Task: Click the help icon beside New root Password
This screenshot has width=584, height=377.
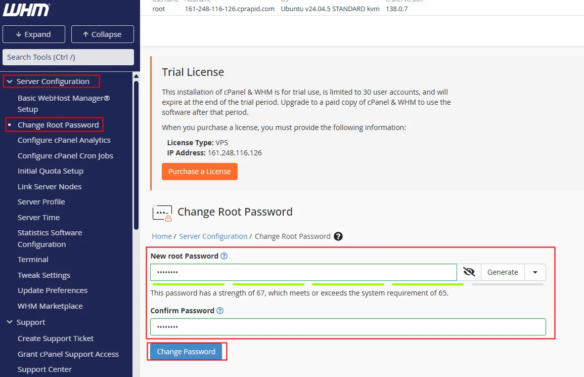Action: tap(224, 256)
